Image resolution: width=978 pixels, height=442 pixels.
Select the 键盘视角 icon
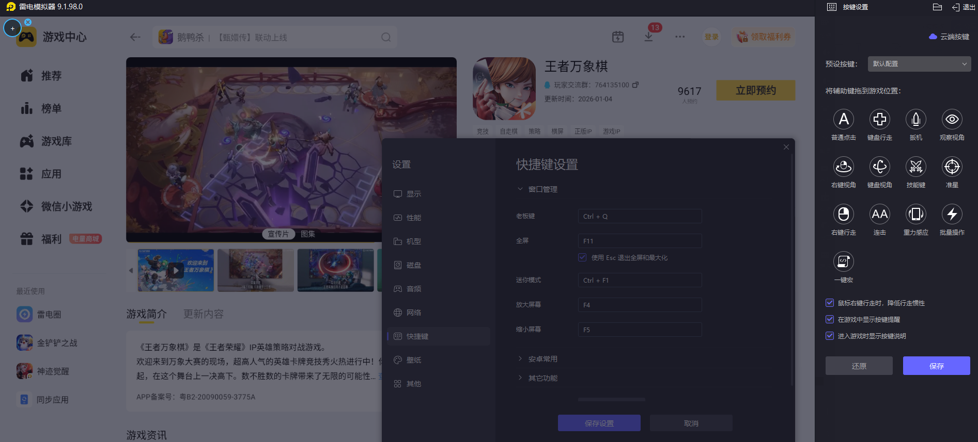[880, 167]
